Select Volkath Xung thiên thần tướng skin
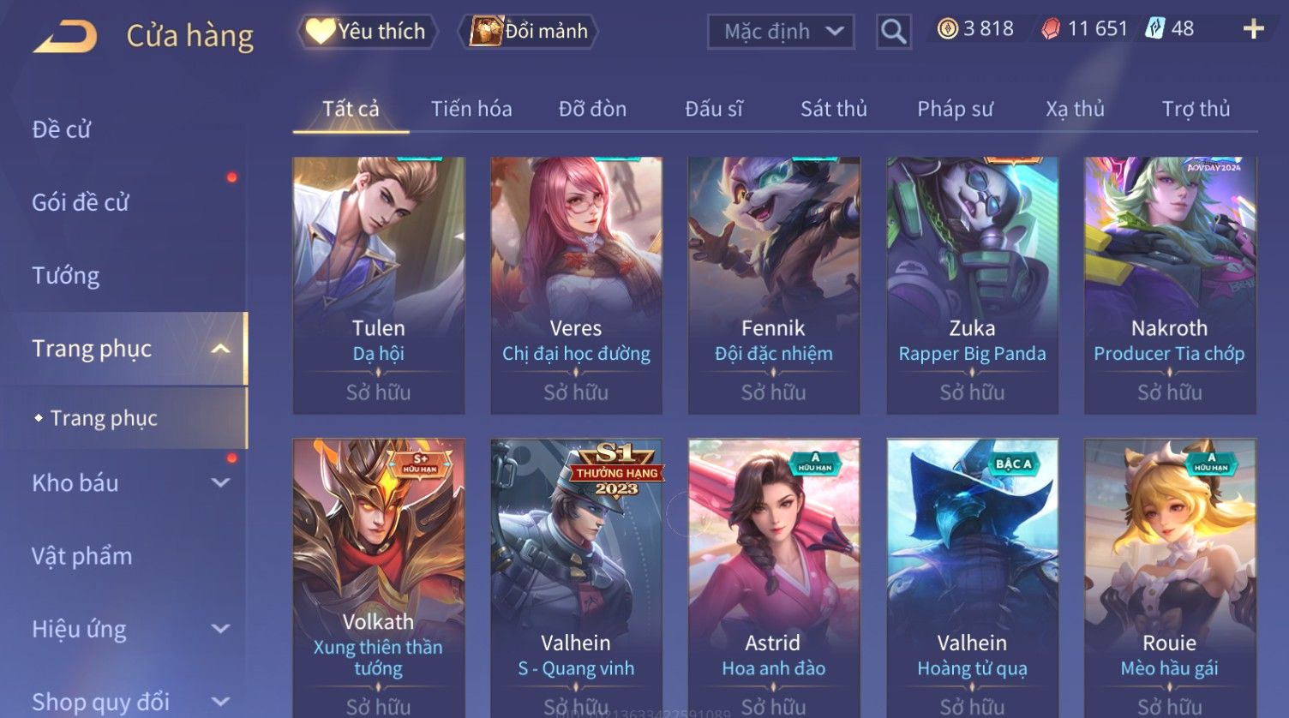Screen dimensions: 1289x718 click(x=379, y=578)
